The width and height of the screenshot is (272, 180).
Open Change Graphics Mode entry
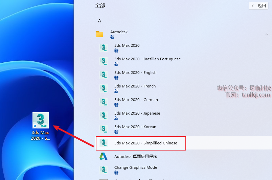tap(136, 167)
